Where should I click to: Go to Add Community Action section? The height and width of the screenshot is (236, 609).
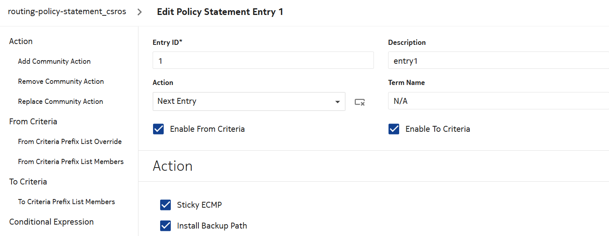click(54, 61)
